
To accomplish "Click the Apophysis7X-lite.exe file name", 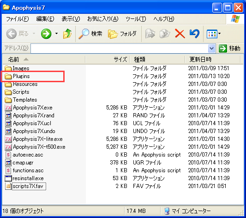I will 38,139.
